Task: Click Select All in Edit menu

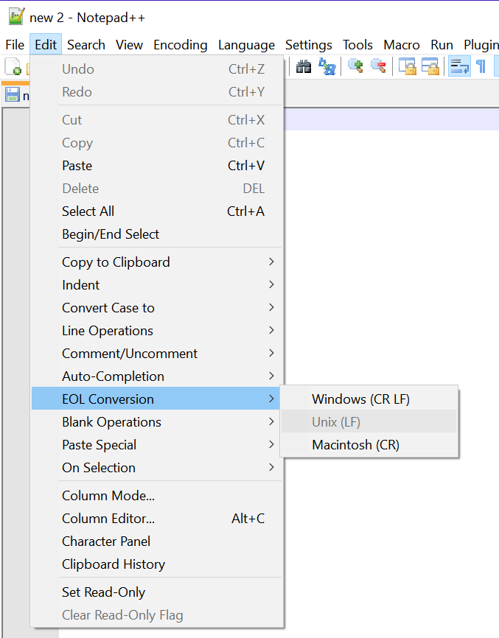Action: (x=88, y=211)
